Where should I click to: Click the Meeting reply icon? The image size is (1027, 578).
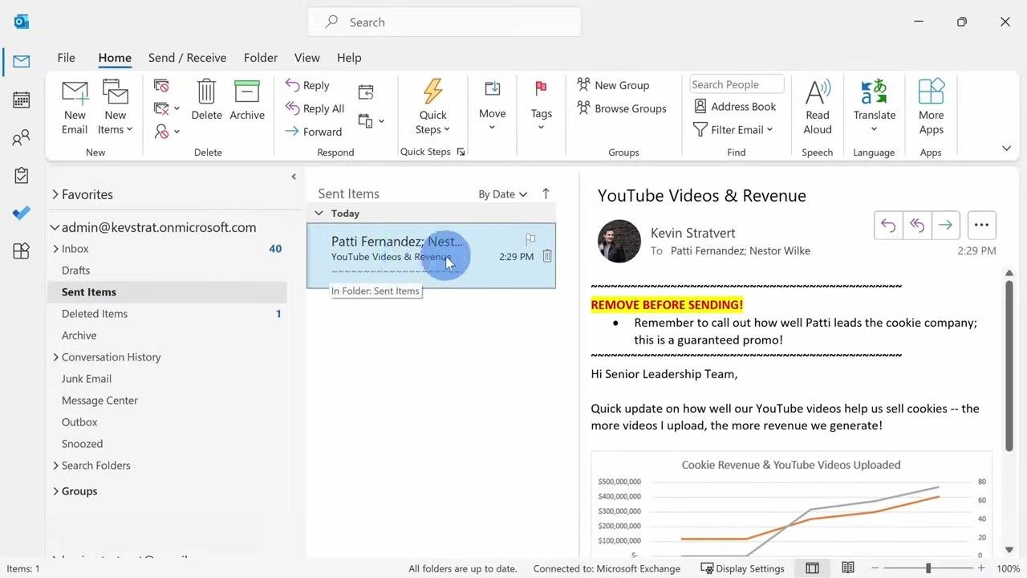(366, 92)
